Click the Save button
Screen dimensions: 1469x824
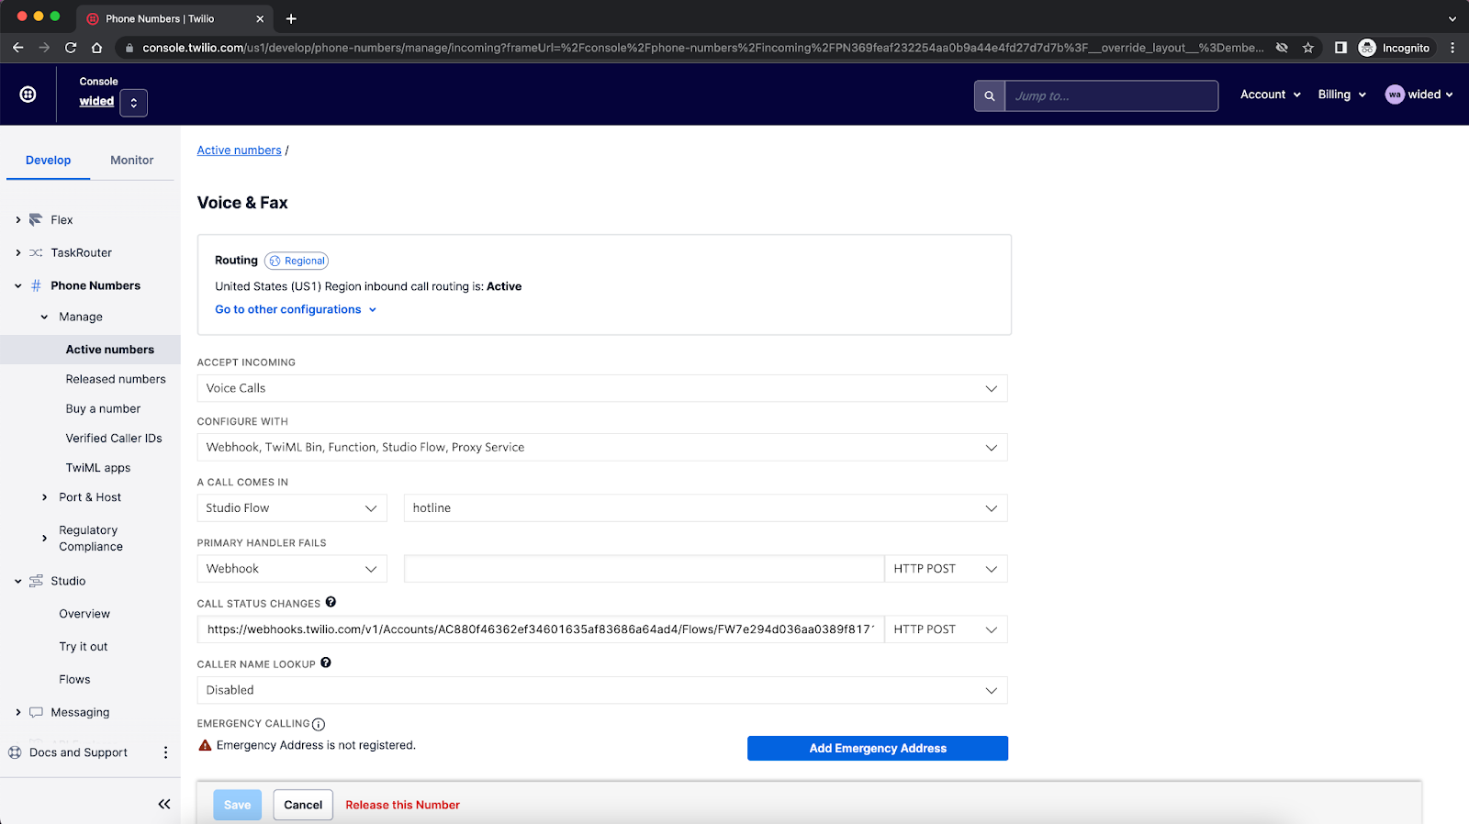pyautogui.click(x=238, y=805)
